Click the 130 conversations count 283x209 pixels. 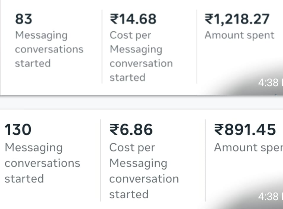click(x=18, y=130)
